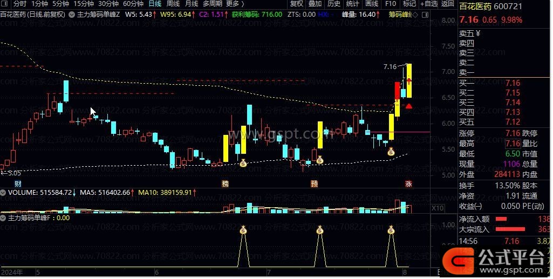Screen dimensions: 553x279
Task: Click the 榜 ranking marker icon
Action: (x=225, y=184)
